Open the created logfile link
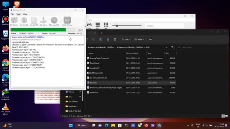The width and height of the screenshot is (230, 129). (28, 37)
